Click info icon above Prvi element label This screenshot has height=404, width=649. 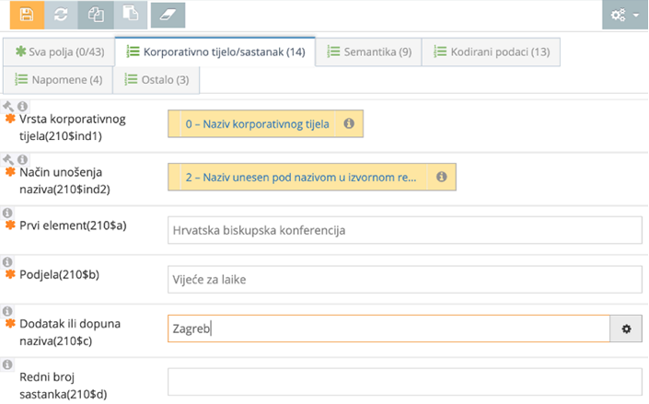9,214
